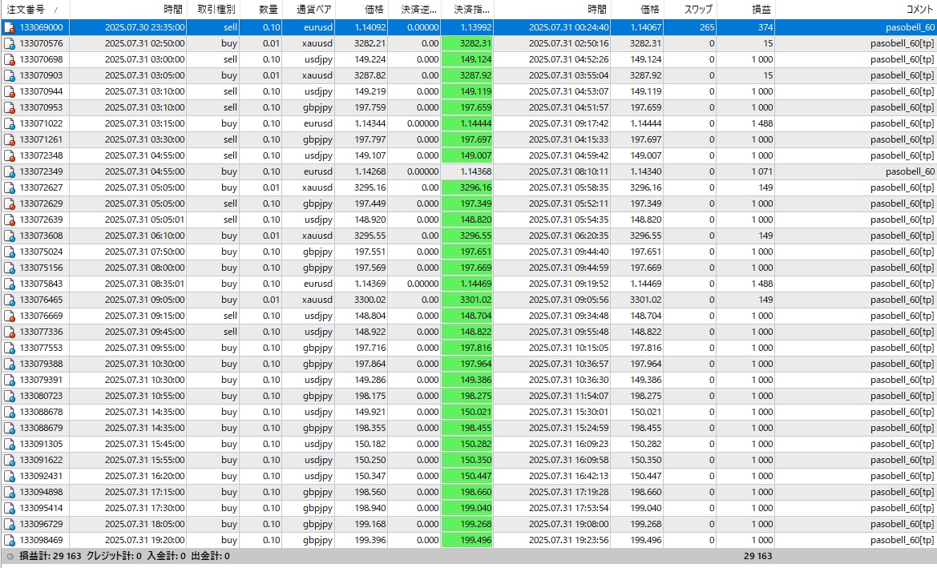Image resolution: width=937 pixels, height=568 pixels.
Task: Click the order icon beside 133098469
Action: [9, 541]
